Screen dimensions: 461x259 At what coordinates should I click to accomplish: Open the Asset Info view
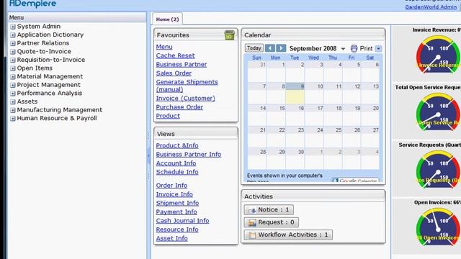click(171, 238)
